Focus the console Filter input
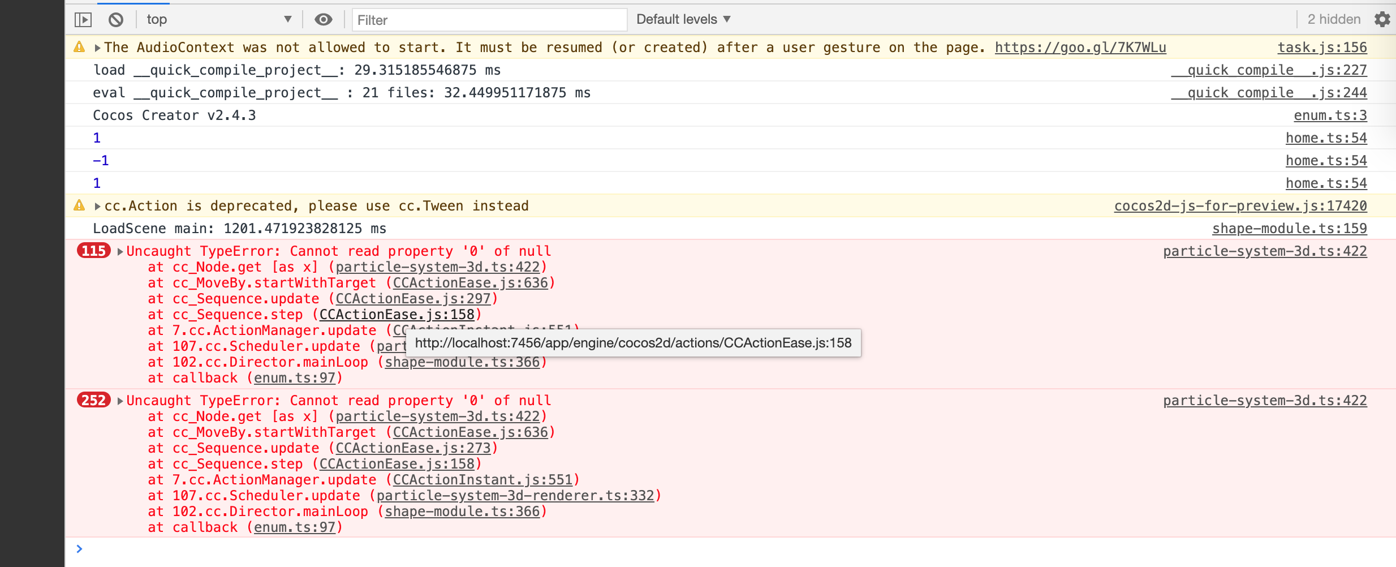The height and width of the screenshot is (567, 1396). point(489,20)
